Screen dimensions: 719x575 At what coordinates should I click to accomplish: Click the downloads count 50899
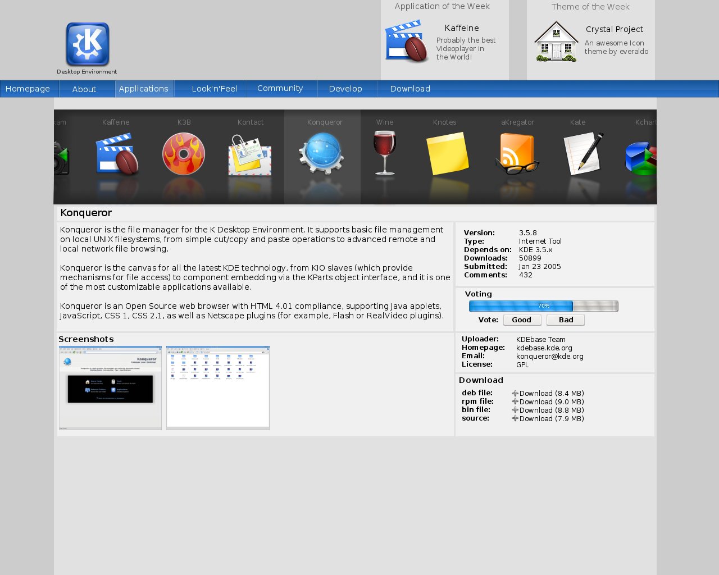(530, 258)
